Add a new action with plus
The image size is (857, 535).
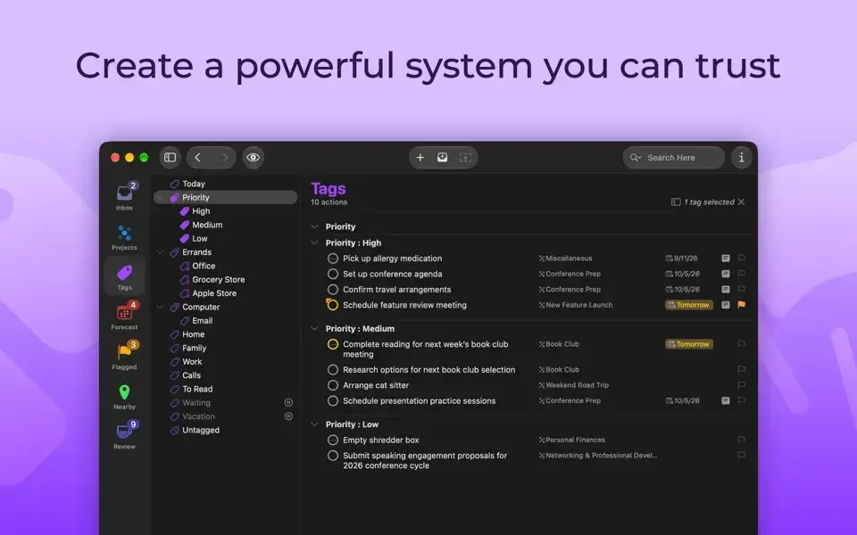(420, 157)
